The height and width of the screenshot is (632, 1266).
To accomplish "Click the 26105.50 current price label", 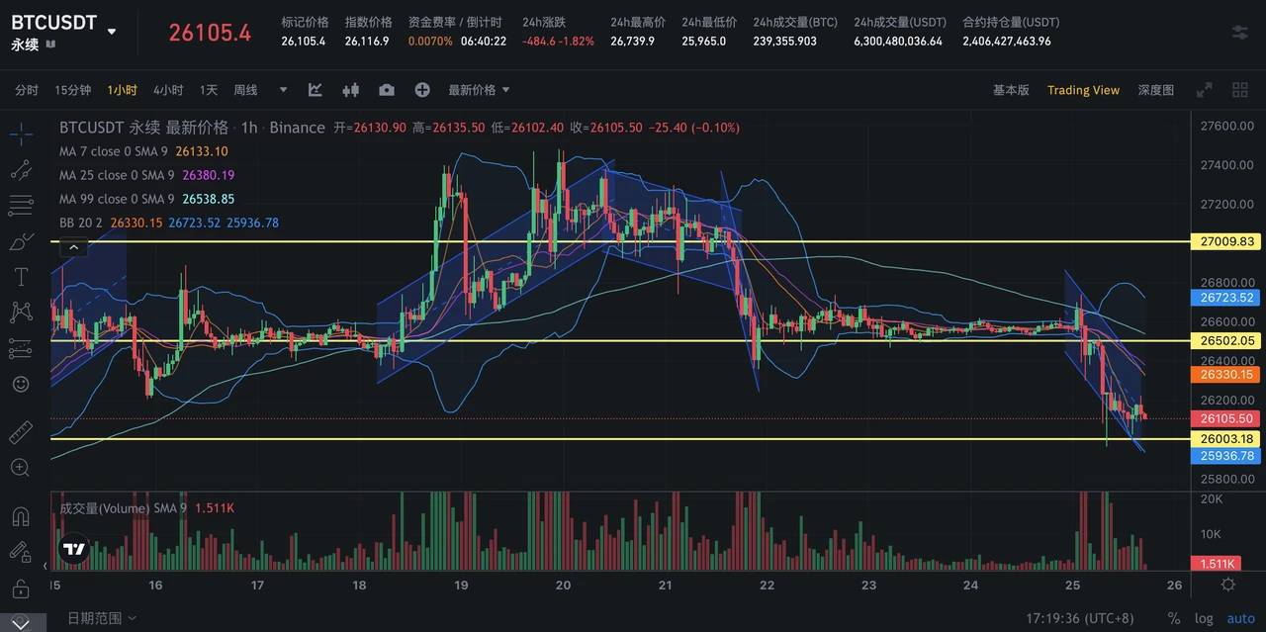I will (1227, 418).
